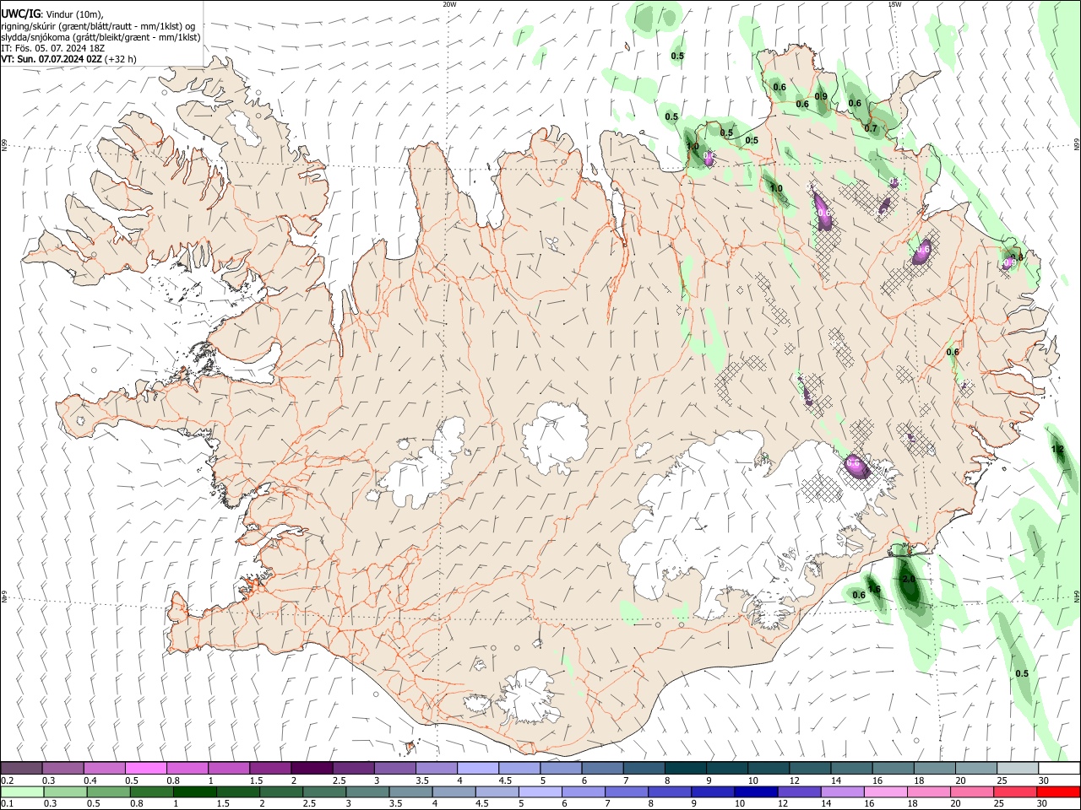Click the 1.2 precipitation value on map

[1057, 450]
